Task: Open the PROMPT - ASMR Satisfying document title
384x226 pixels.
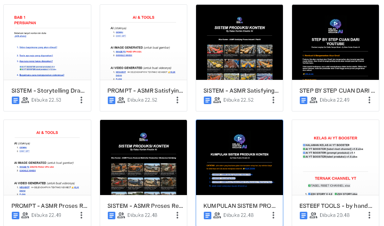Action: [x=145, y=91]
